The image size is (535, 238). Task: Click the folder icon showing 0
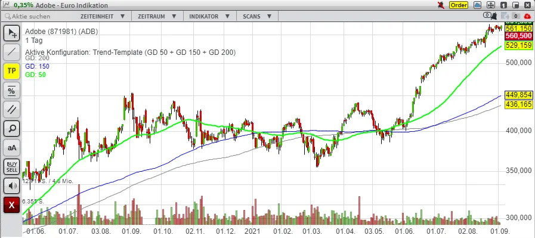(x=515, y=16)
